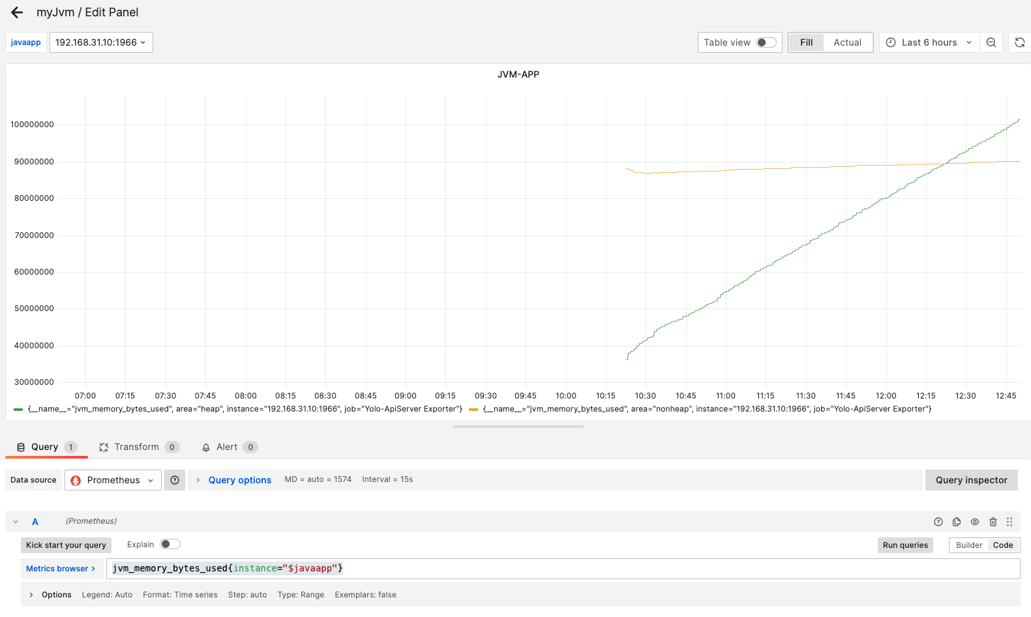Select Actual panel size option

click(848, 42)
